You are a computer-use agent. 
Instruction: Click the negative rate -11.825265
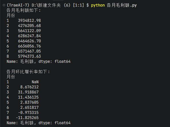(x=27, y=118)
